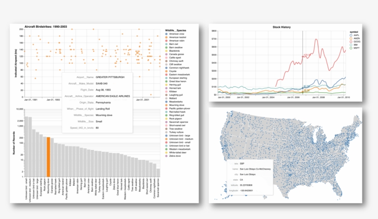378x219 pixels.
Task: Click the GOOG data point on the rule
Action: coord(302,57)
